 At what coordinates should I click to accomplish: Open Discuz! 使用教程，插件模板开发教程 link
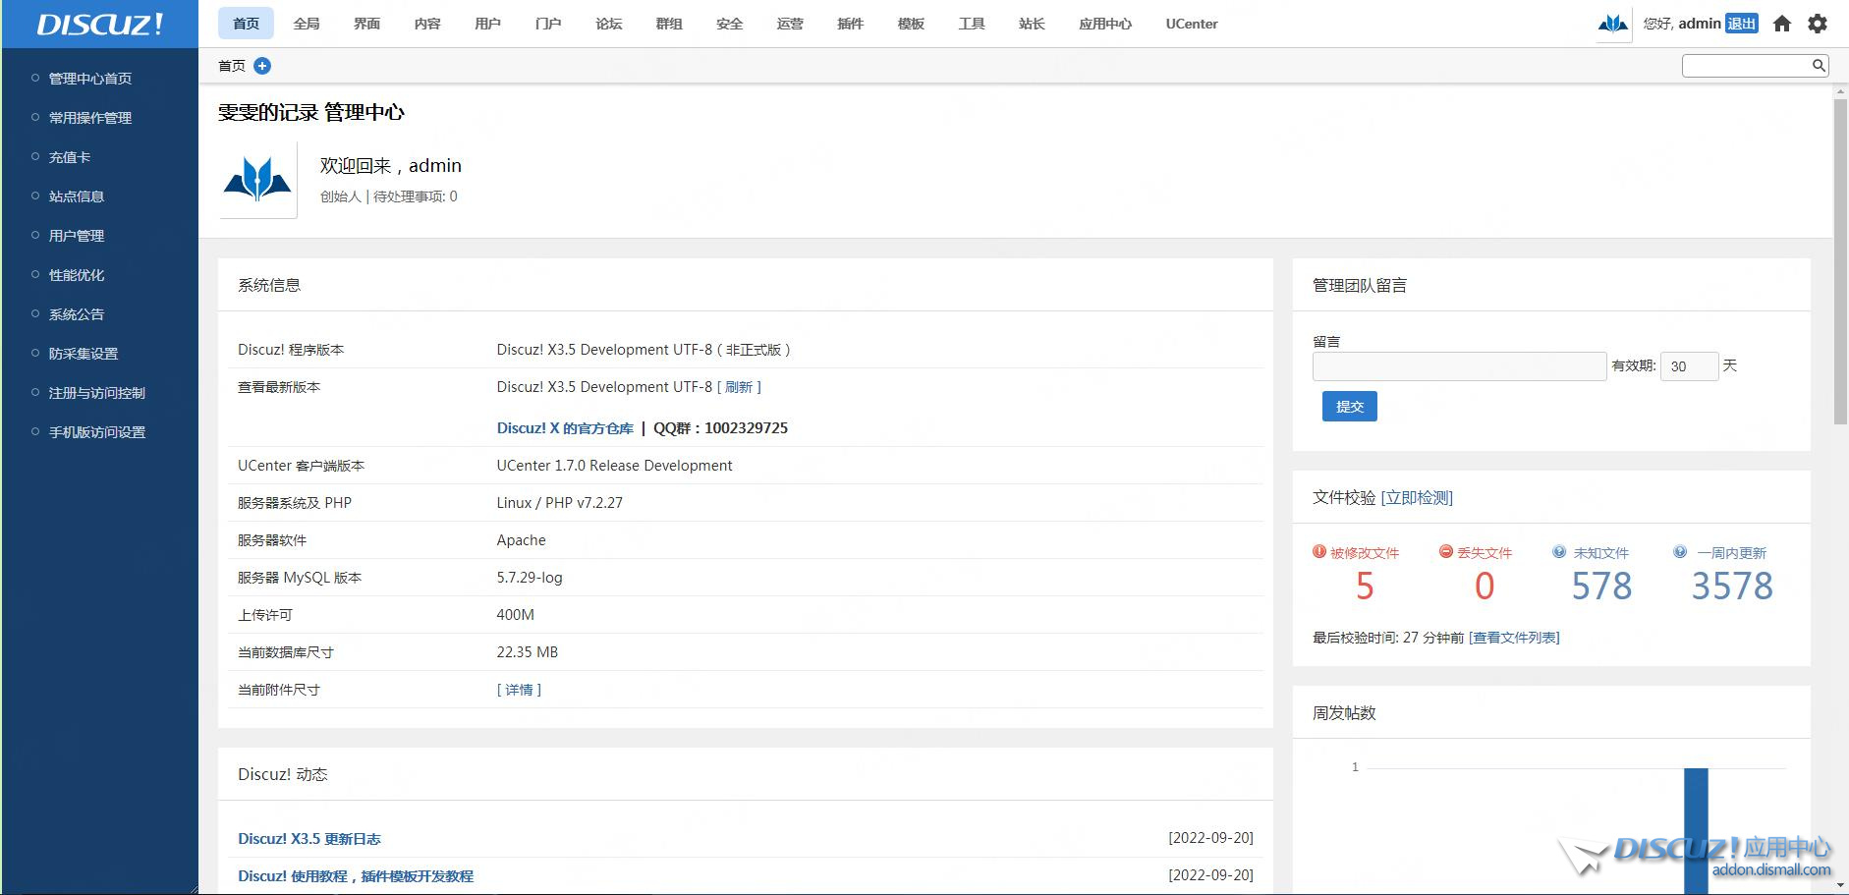click(356, 876)
